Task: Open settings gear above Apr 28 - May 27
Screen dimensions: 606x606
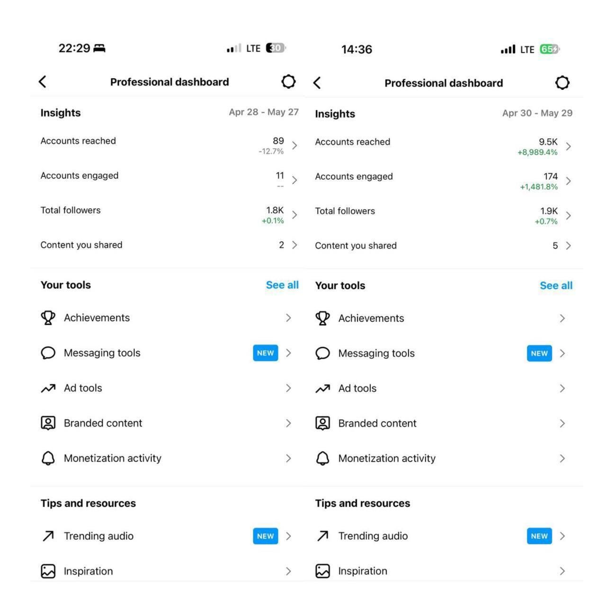Action: [288, 81]
